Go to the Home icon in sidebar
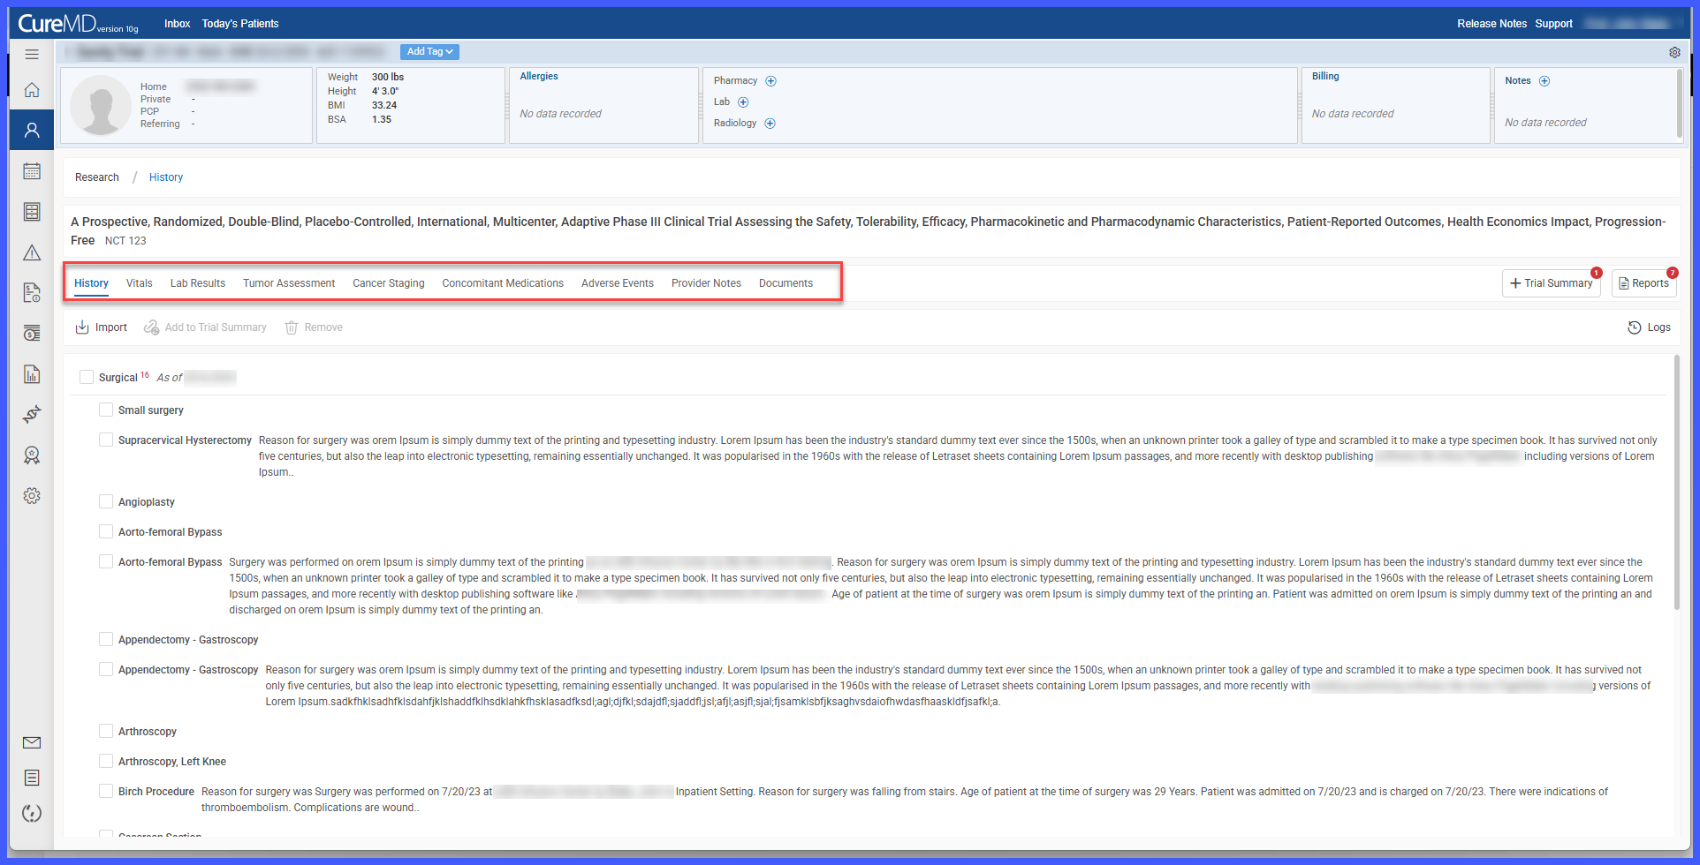Screen dimensions: 1700x865 (32, 90)
